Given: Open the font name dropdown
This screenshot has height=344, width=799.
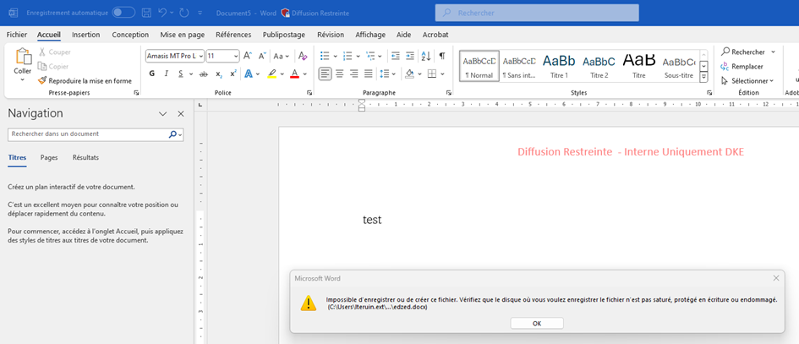Looking at the screenshot, I should tap(200, 56).
